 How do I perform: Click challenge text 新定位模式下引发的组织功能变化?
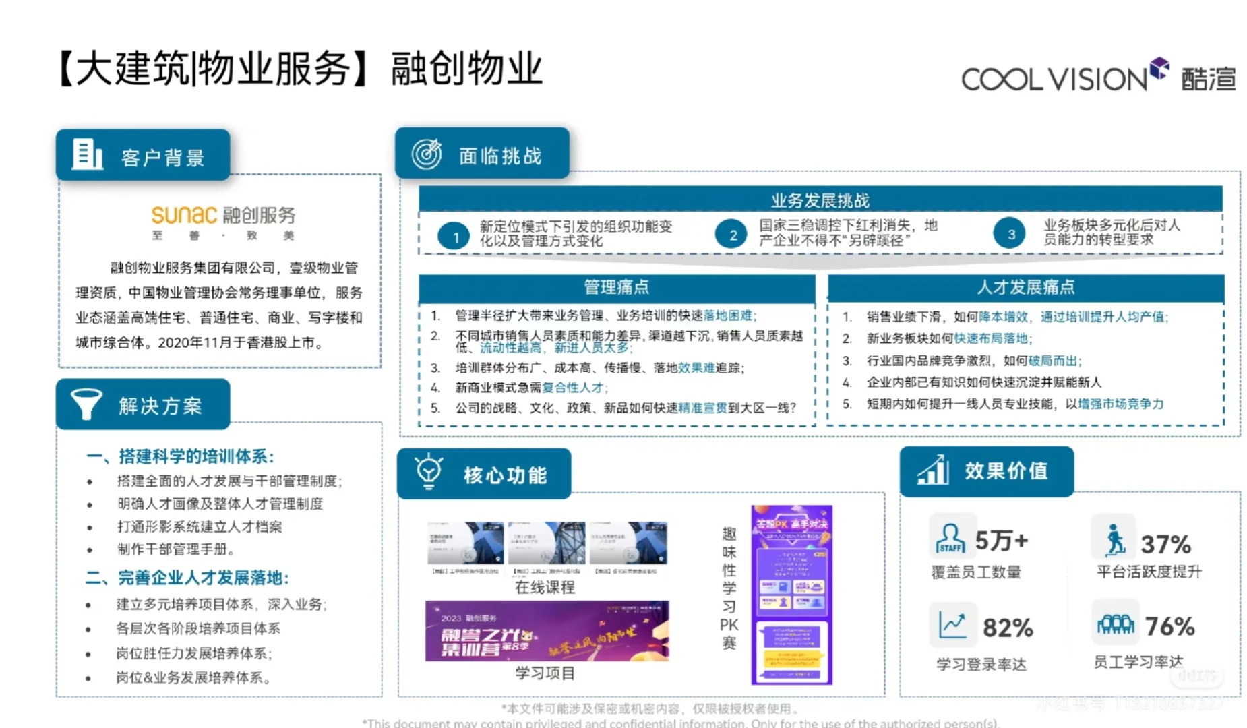pos(576,233)
